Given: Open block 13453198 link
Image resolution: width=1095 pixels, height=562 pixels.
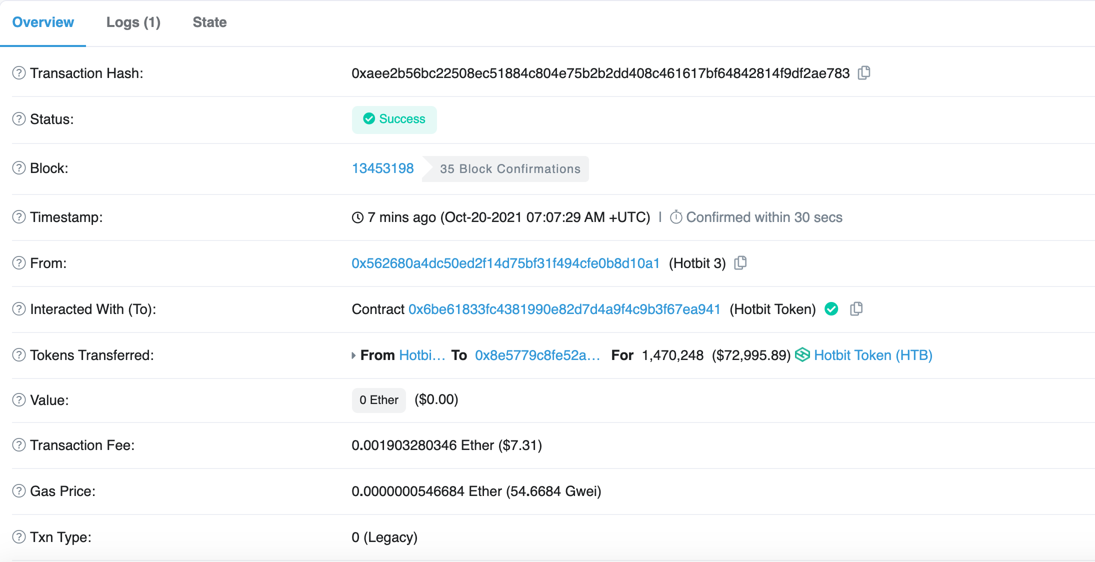Looking at the screenshot, I should click(x=382, y=168).
